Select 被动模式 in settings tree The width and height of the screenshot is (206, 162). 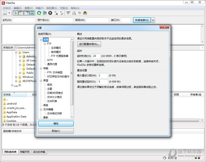pos(56,52)
